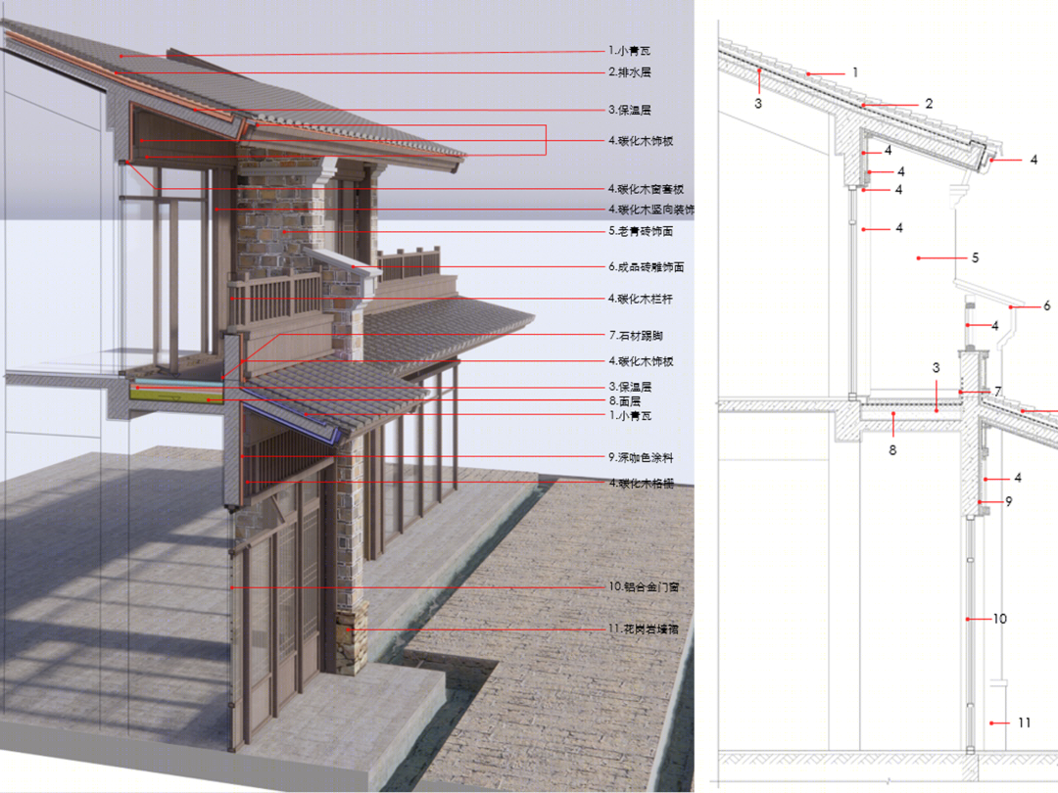Click the label "4.碳化木竖向装饰"
The image size is (1058, 793).
coord(651,210)
